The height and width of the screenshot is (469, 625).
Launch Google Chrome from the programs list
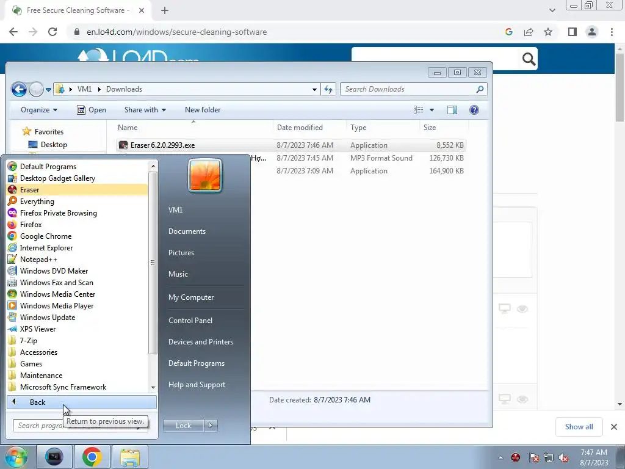pos(78,236)
